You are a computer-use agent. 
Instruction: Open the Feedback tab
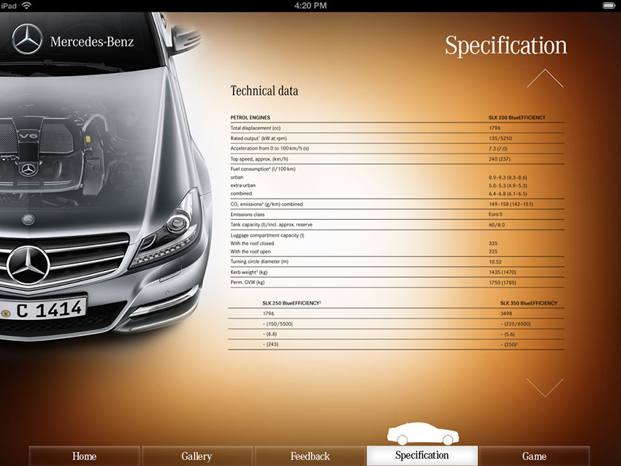click(x=310, y=456)
